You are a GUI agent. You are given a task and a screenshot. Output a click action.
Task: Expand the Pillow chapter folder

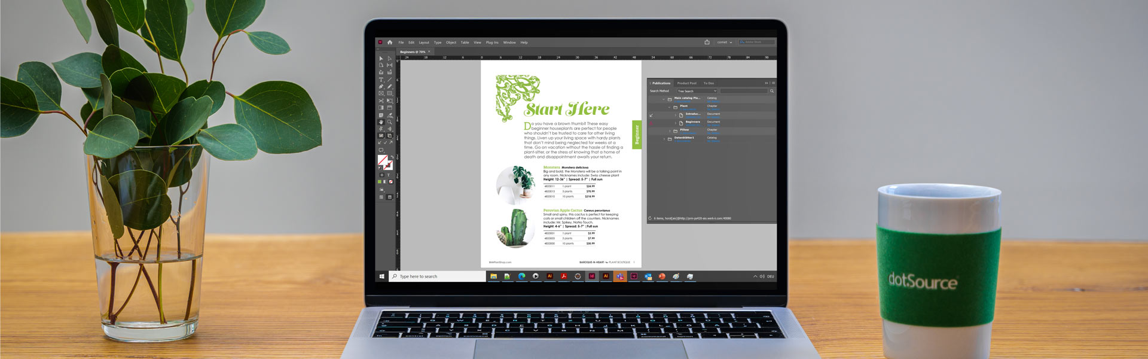(x=670, y=130)
